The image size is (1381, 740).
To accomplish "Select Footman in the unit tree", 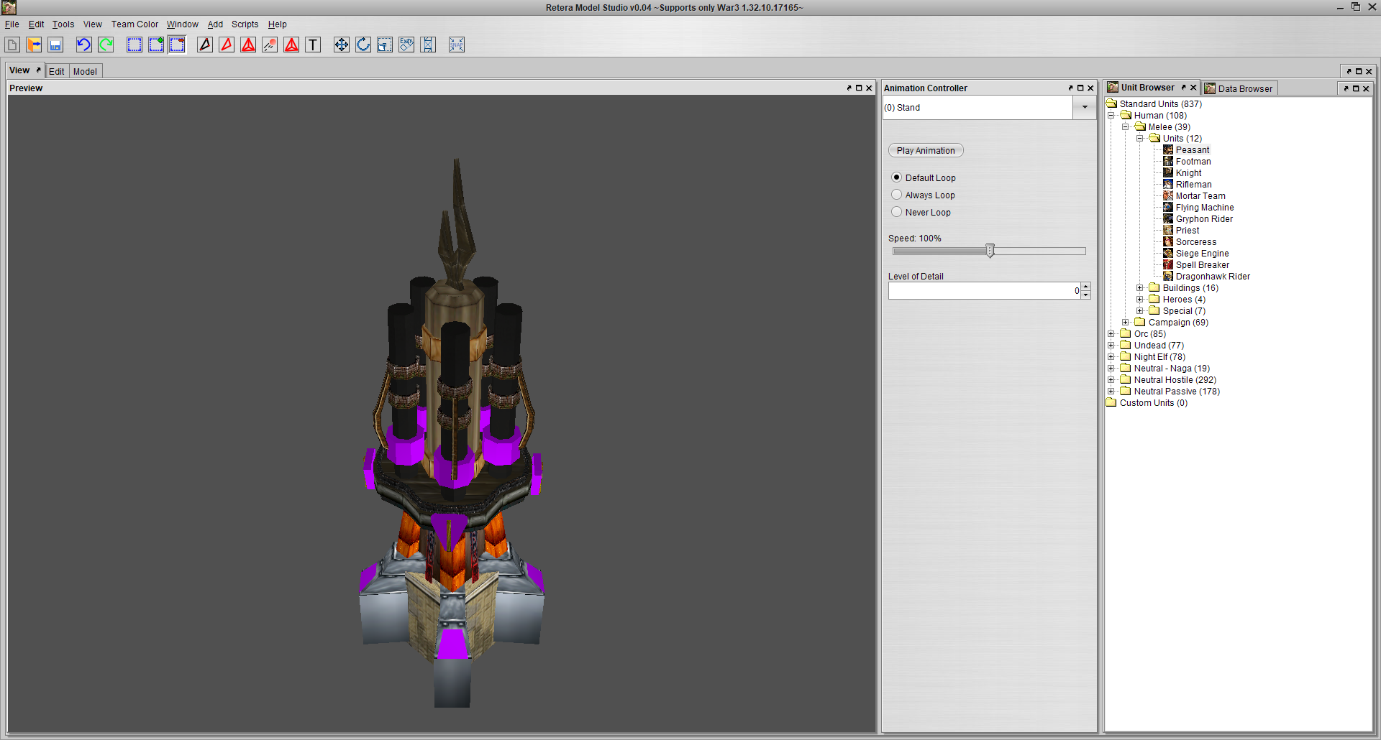I will tap(1193, 161).
